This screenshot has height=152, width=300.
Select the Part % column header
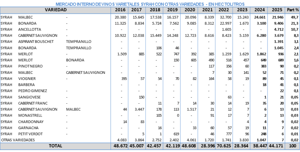click(293, 10)
